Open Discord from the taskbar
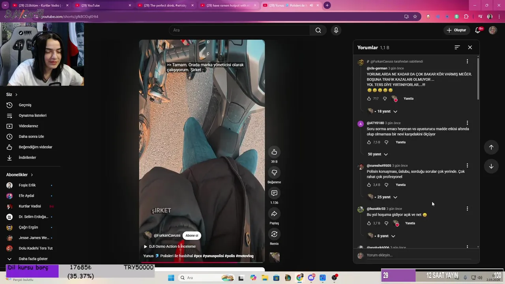The width and height of the screenshot is (505, 284). pyautogui.click(x=311, y=278)
